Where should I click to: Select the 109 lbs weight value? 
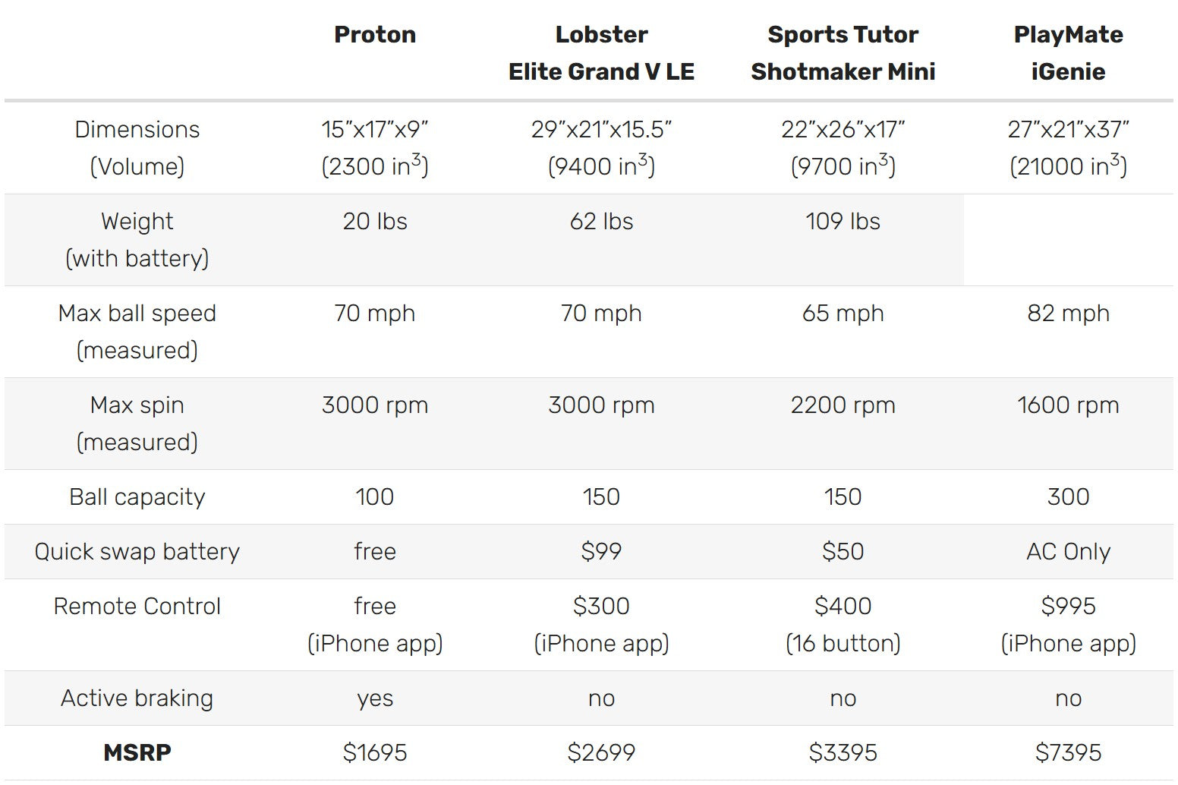point(843,222)
